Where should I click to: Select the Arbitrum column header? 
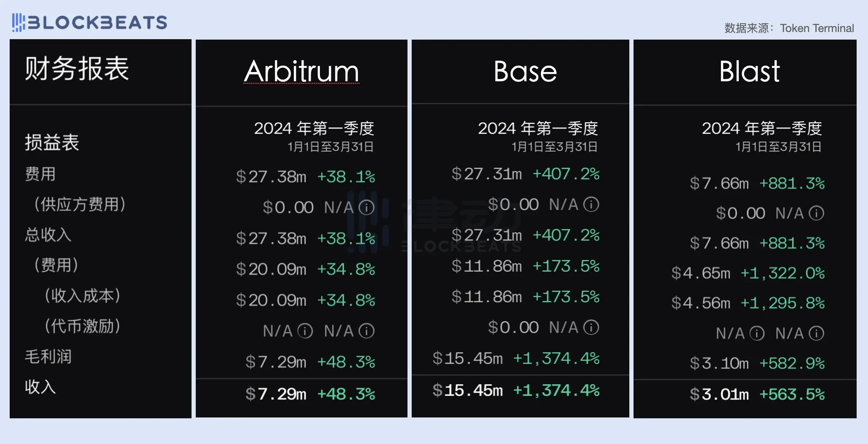coord(301,71)
